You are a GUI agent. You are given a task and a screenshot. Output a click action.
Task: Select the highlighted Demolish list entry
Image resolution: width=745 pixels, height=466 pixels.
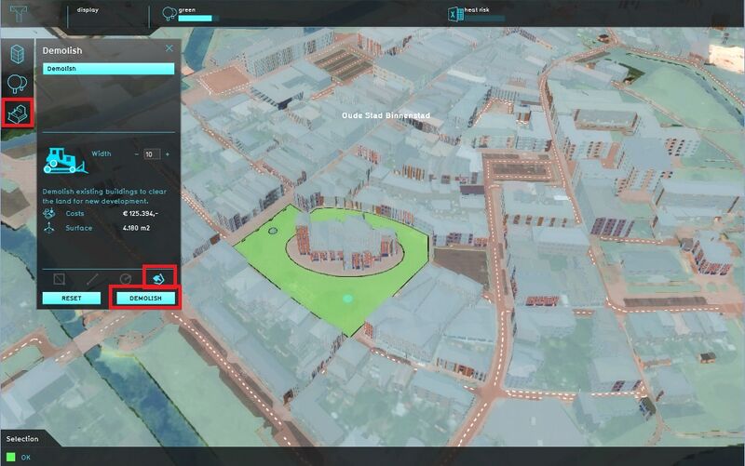tap(108, 69)
